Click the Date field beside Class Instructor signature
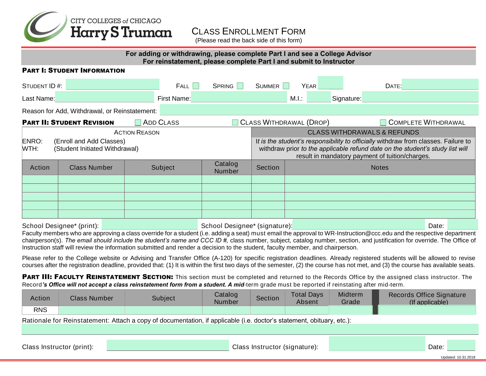 click(x=461, y=345)
